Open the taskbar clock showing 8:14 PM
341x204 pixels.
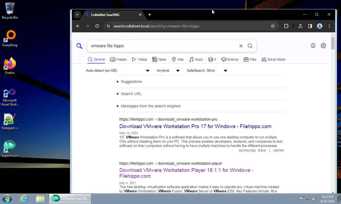click(x=327, y=199)
